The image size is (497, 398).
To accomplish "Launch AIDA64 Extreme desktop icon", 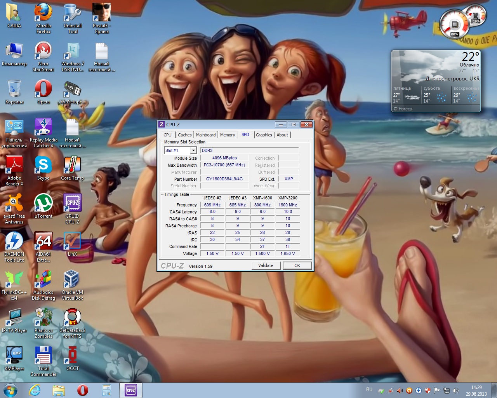I will click(43, 247).
